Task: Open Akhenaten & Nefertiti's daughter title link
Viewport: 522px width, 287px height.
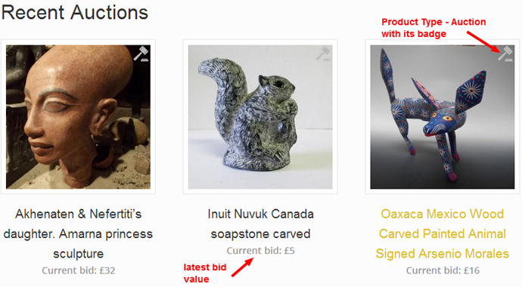Action: pyautogui.click(x=78, y=234)
